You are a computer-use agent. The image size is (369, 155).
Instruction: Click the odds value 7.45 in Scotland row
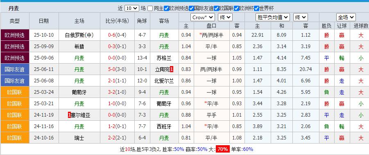pos(306,58)
